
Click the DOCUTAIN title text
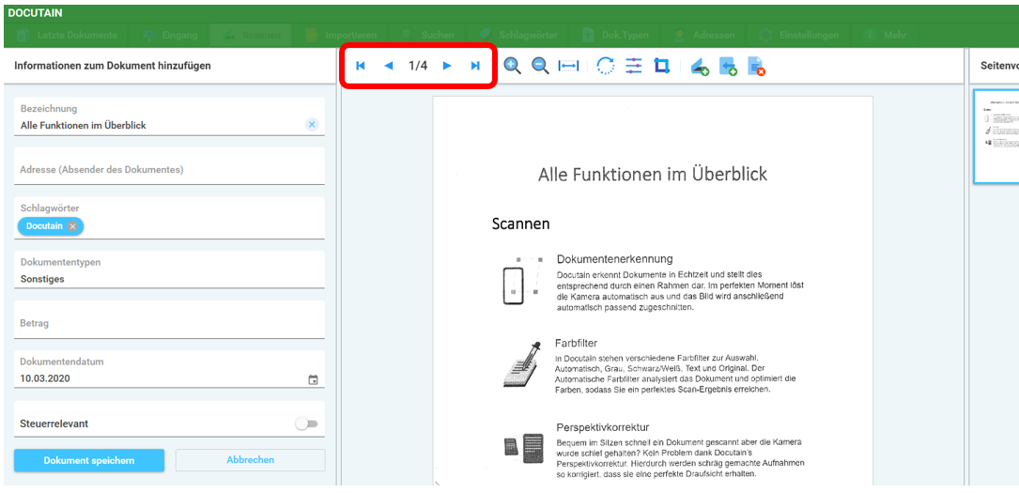click(35, 13)
